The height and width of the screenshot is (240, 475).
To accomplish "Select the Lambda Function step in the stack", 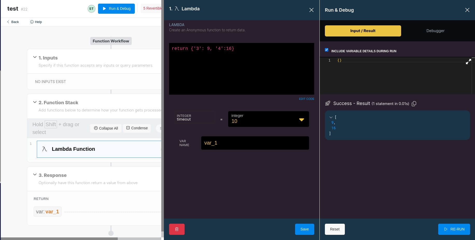I will tap(99, 149).
